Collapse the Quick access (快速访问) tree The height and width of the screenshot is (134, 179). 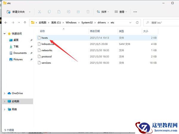[4, 33]
